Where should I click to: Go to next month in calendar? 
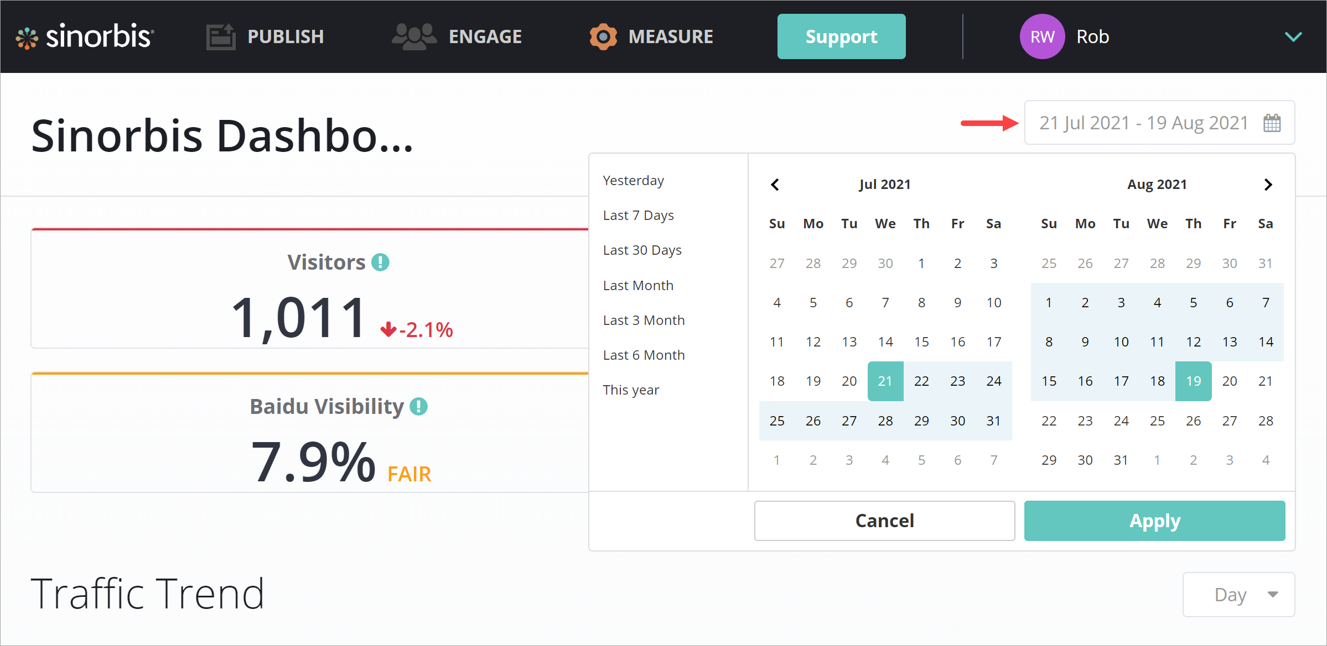pyautogui.click(x=1268, y=185)
